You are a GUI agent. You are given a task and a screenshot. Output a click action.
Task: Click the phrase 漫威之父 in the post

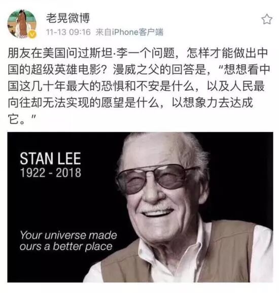pos(136,70)
